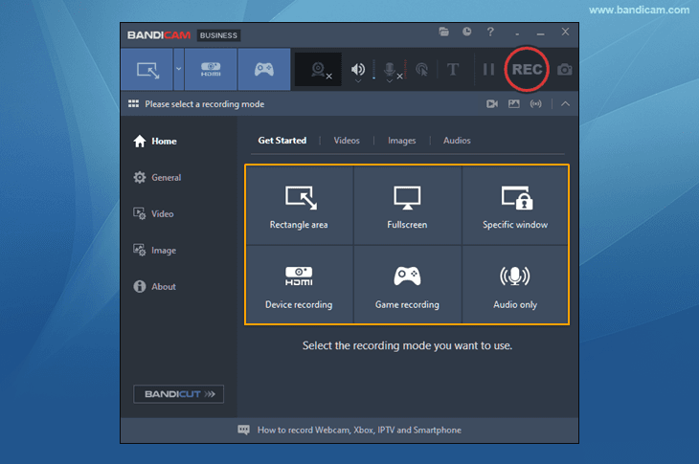Toggle the mouse cursor effect icon
This screenshot has width=699, height=464.
point(421,70)
